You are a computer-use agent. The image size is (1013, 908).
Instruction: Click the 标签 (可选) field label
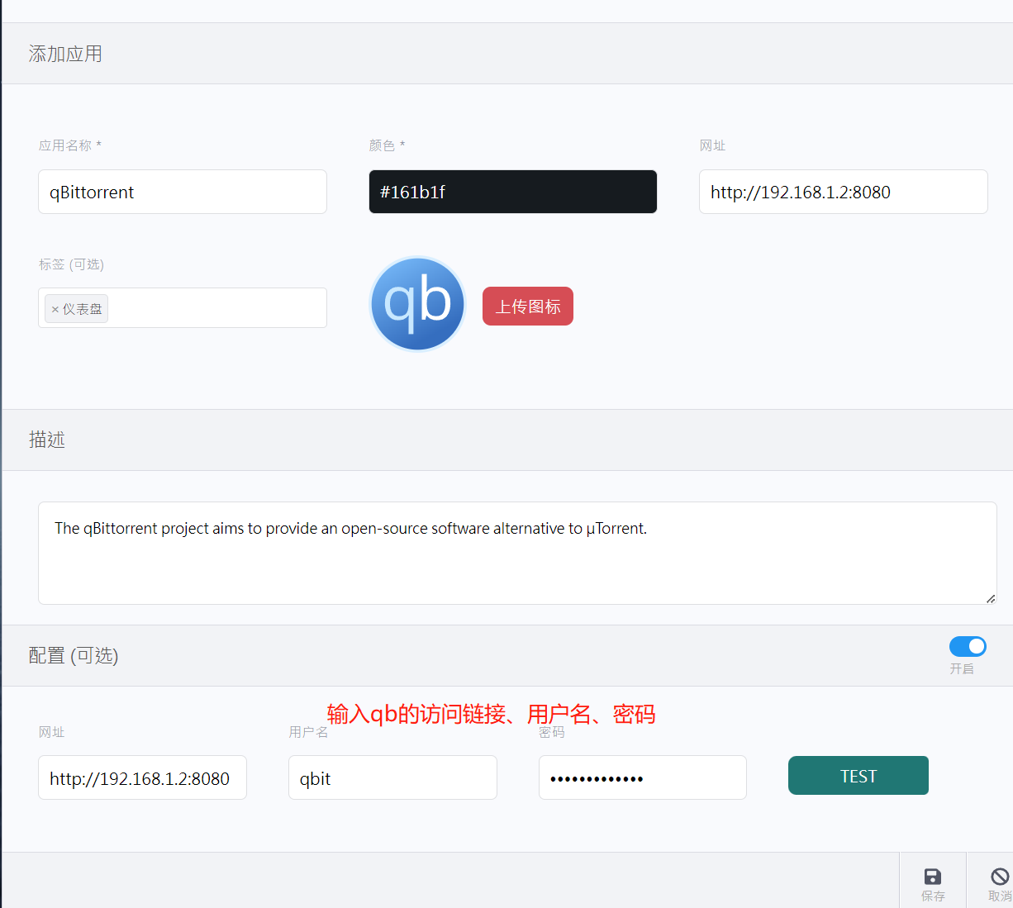(x=71, y=264)
